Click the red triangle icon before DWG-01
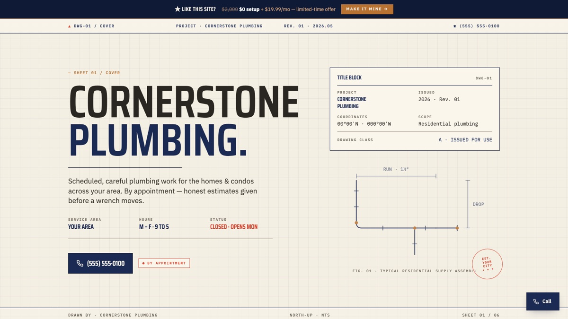568x319 pixels. click(70, 26)
